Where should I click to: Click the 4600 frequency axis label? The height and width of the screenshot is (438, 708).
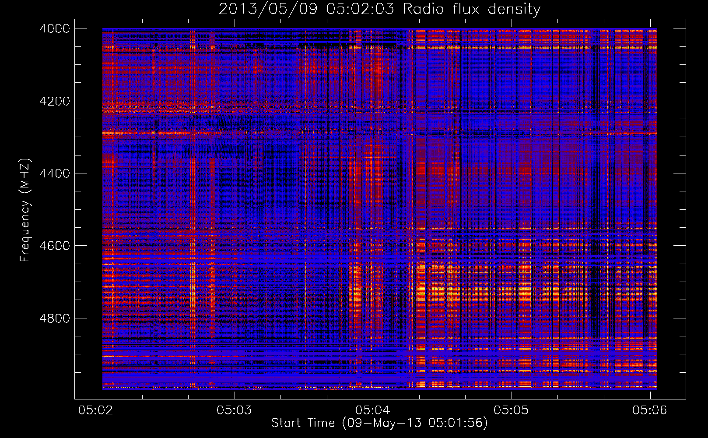[55, 246]
